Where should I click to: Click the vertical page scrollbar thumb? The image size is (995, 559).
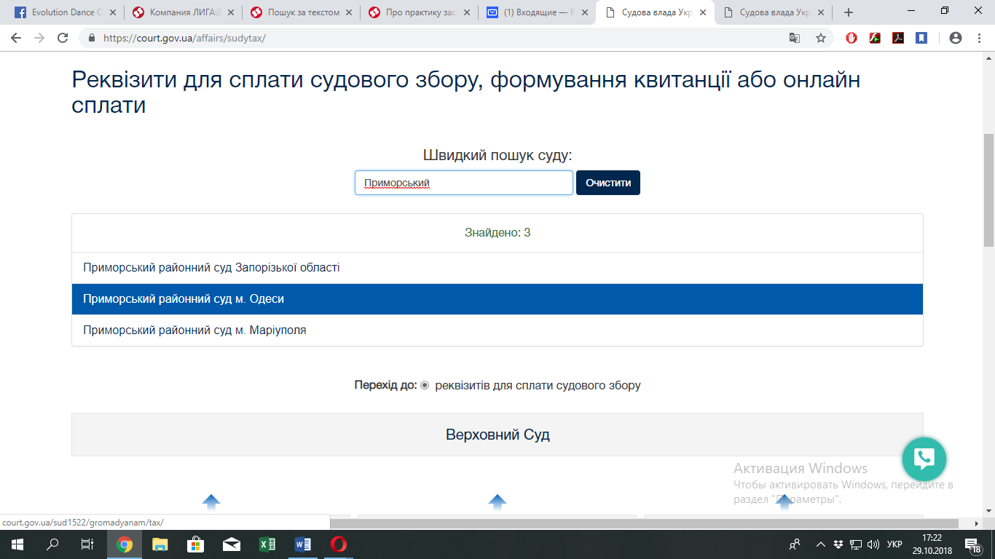[988, 189]
